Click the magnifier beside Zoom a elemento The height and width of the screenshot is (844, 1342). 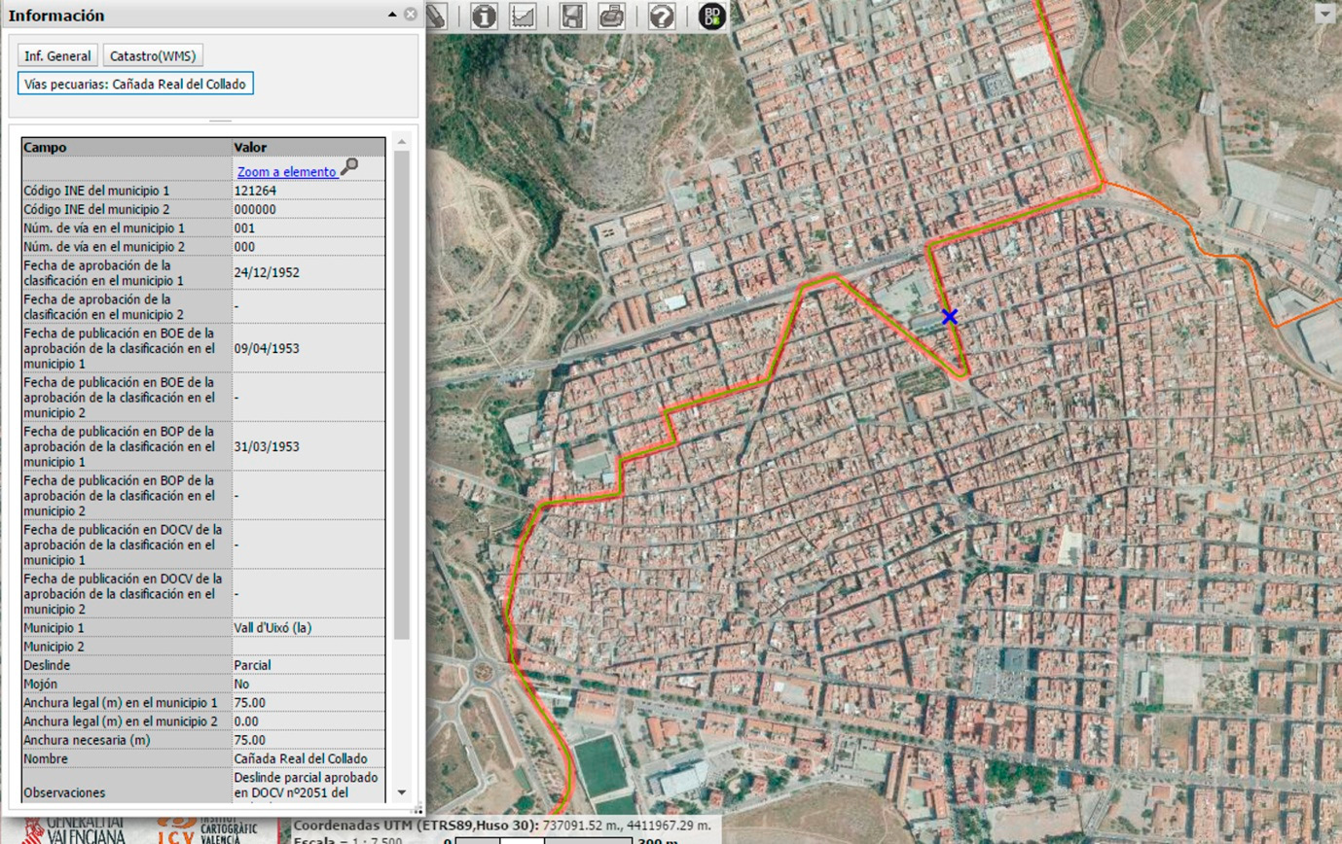[349, 167]
